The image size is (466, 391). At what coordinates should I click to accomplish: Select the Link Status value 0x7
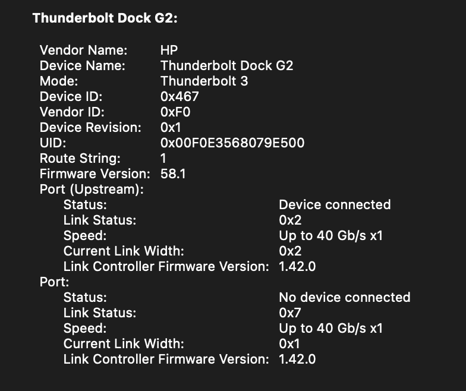291,313
